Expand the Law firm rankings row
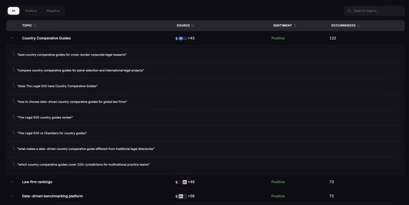Screen dimensions: 409x205 tap(12, 182)
